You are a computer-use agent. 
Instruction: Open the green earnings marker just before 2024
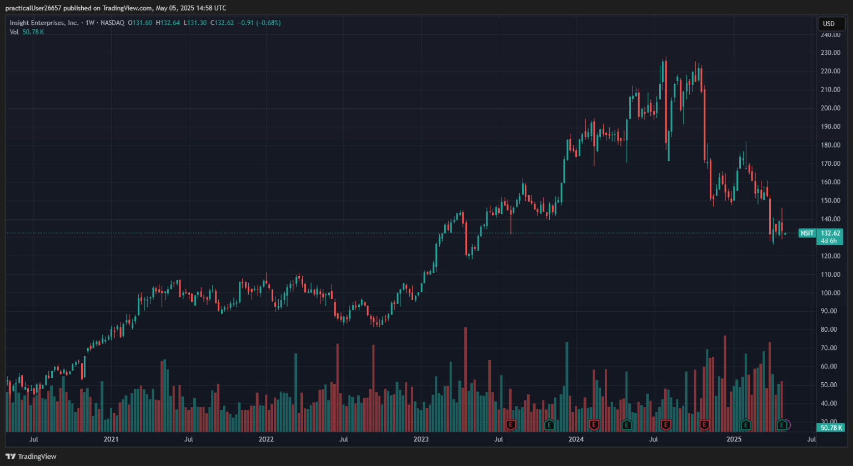[549, 425]
